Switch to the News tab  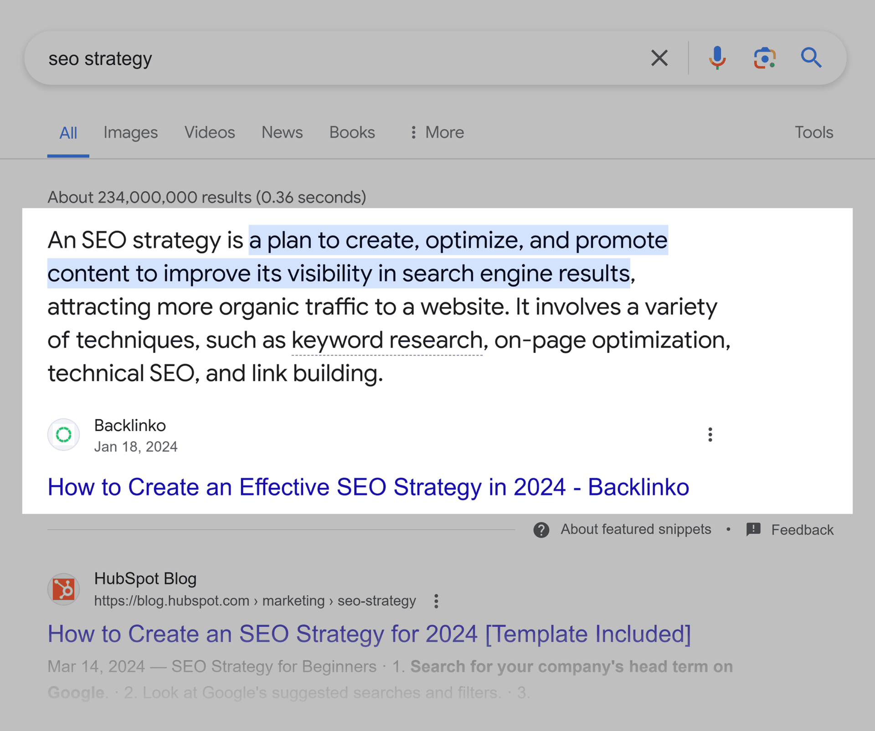282,132
